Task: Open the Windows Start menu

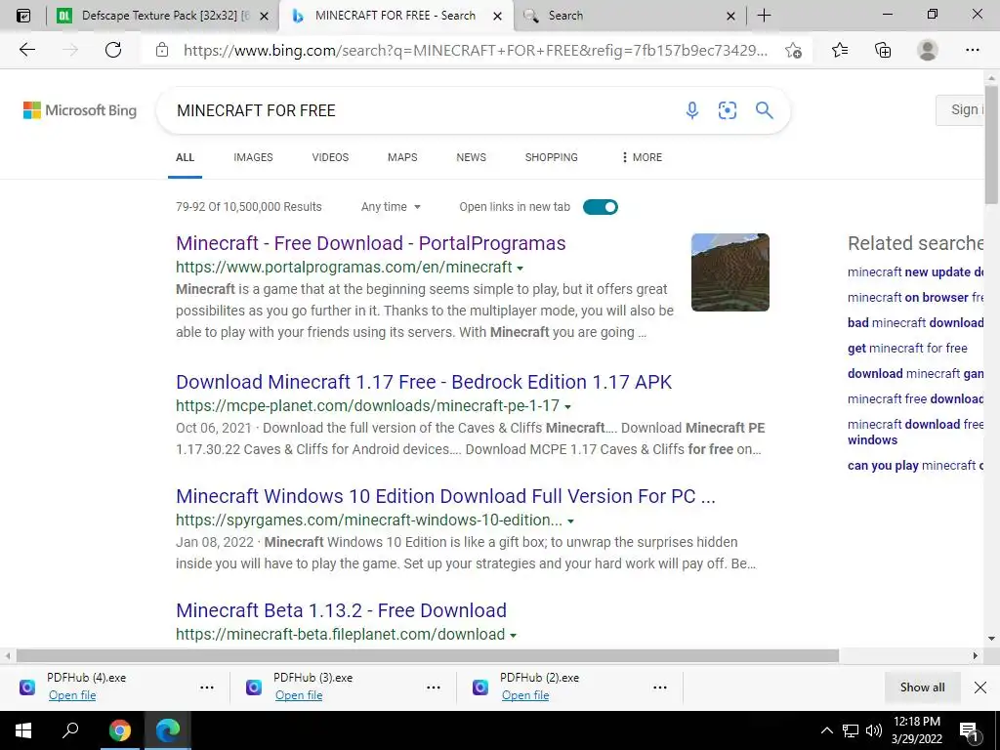Action: pos(23,730)
